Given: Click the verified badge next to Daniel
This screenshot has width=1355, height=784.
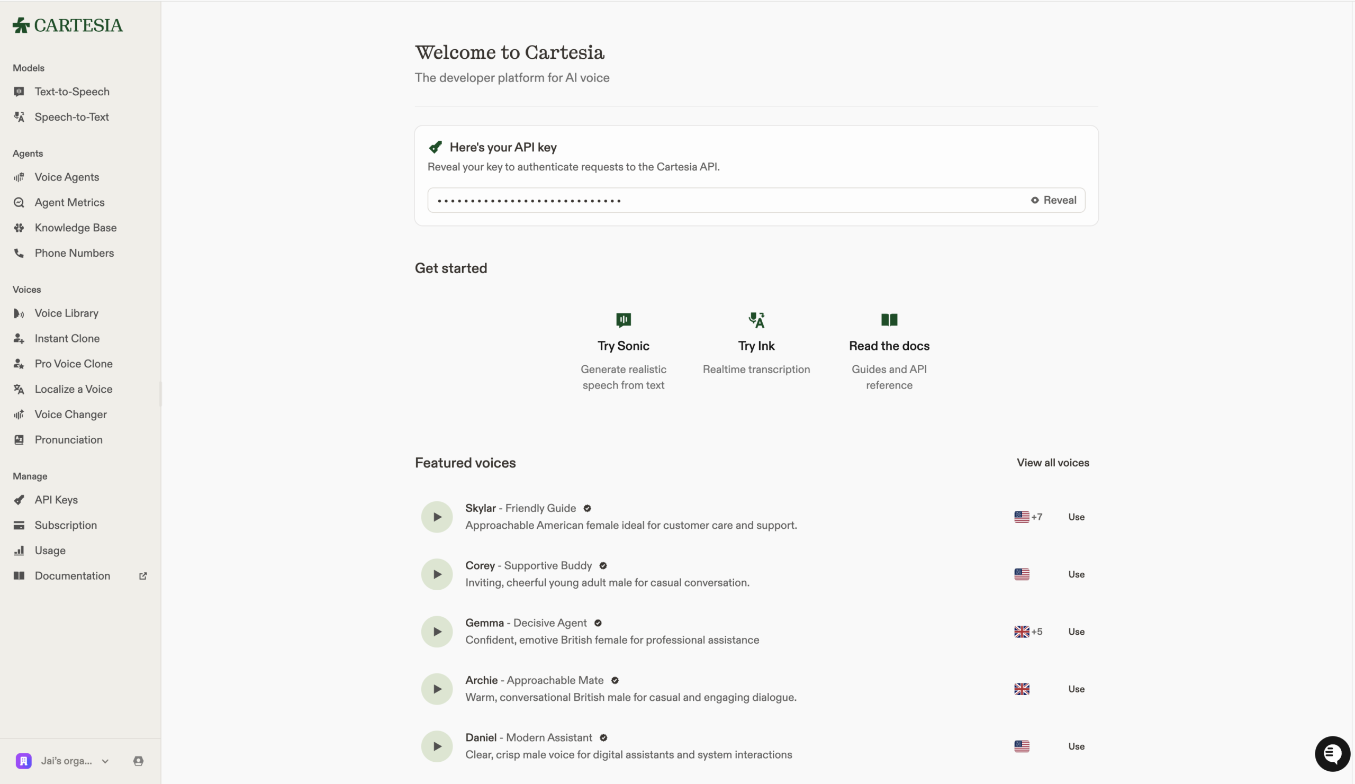Looking at the screenshot, I should coord(603,738).
